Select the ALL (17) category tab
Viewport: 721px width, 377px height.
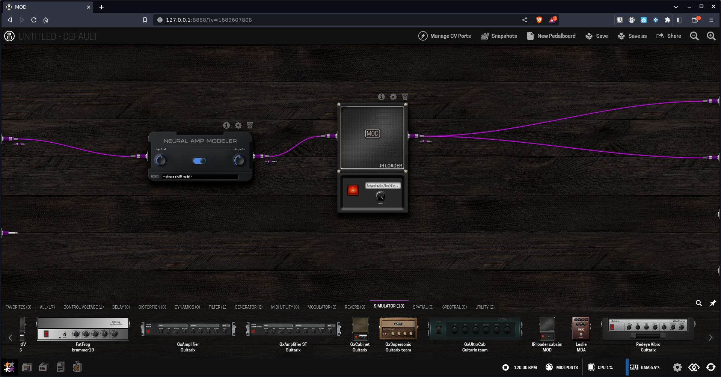(x=47, y=307)
